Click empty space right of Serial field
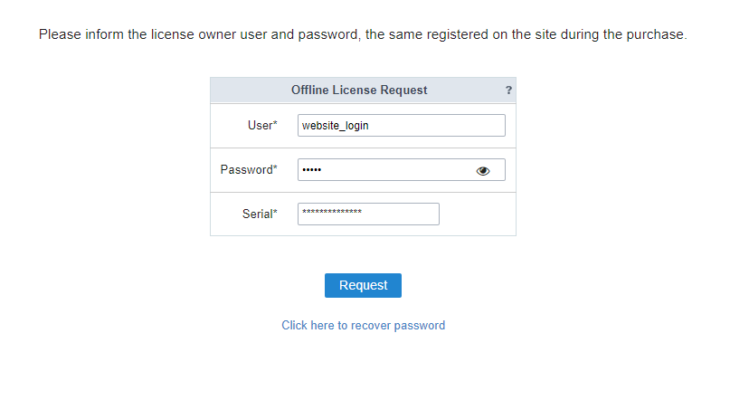The image size is (749, 400). 477,214
